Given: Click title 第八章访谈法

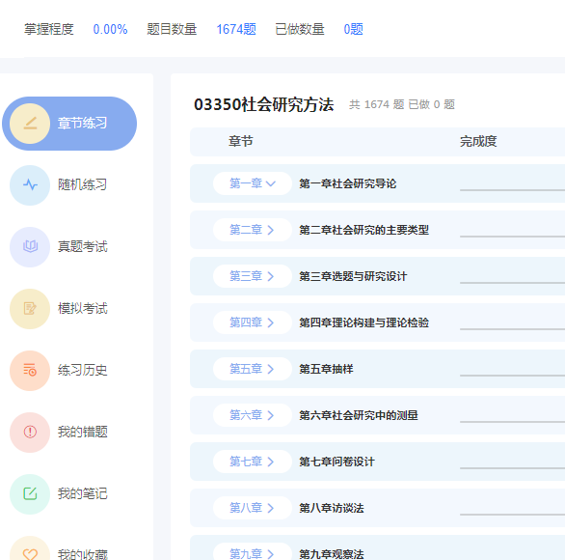Looking at the screenshot, I should 332,508.
